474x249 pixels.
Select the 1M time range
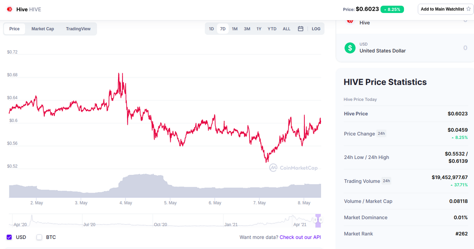pyautogui.click(x=235, y=29)
